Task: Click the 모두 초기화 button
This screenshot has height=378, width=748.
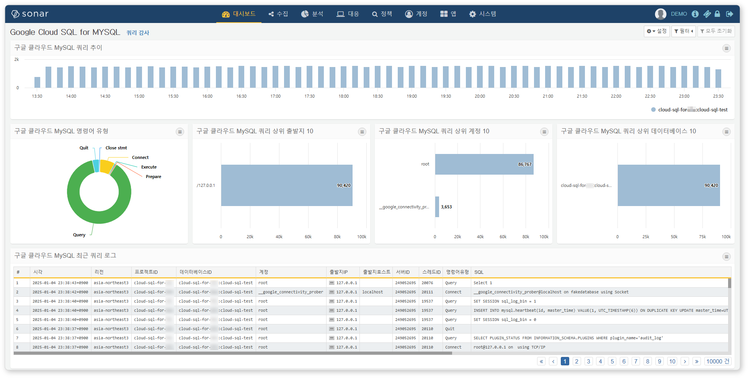Action: tap(716, 31)
